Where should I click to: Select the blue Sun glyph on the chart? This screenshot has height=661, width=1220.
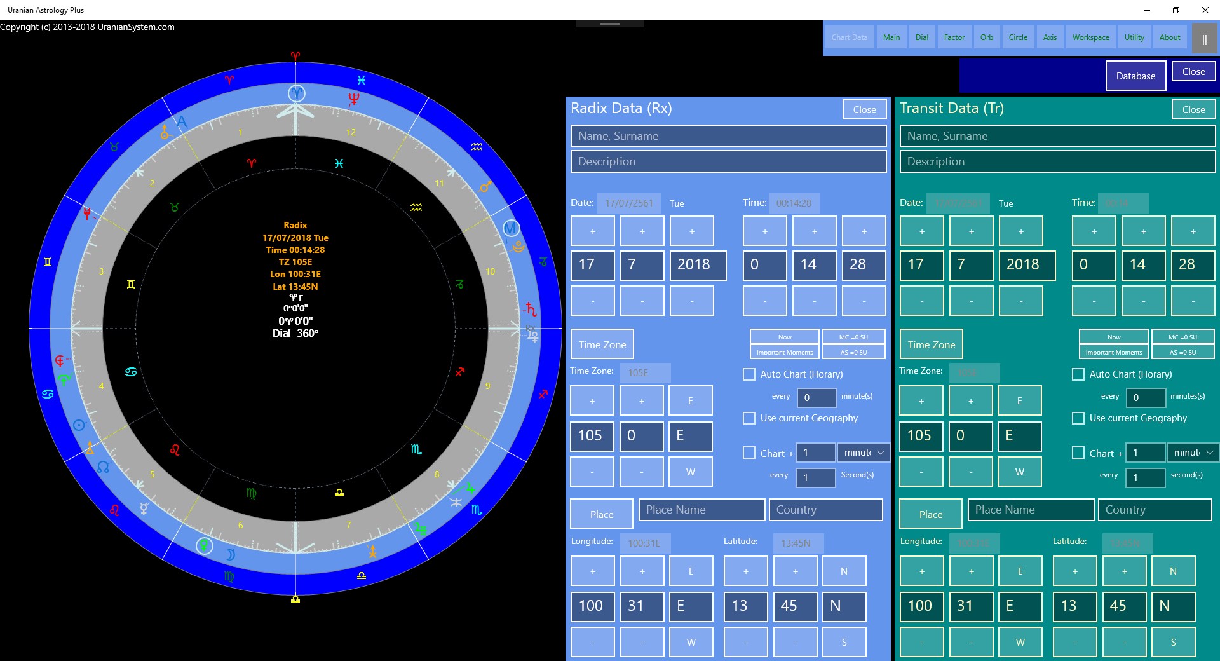pos(79,425)
